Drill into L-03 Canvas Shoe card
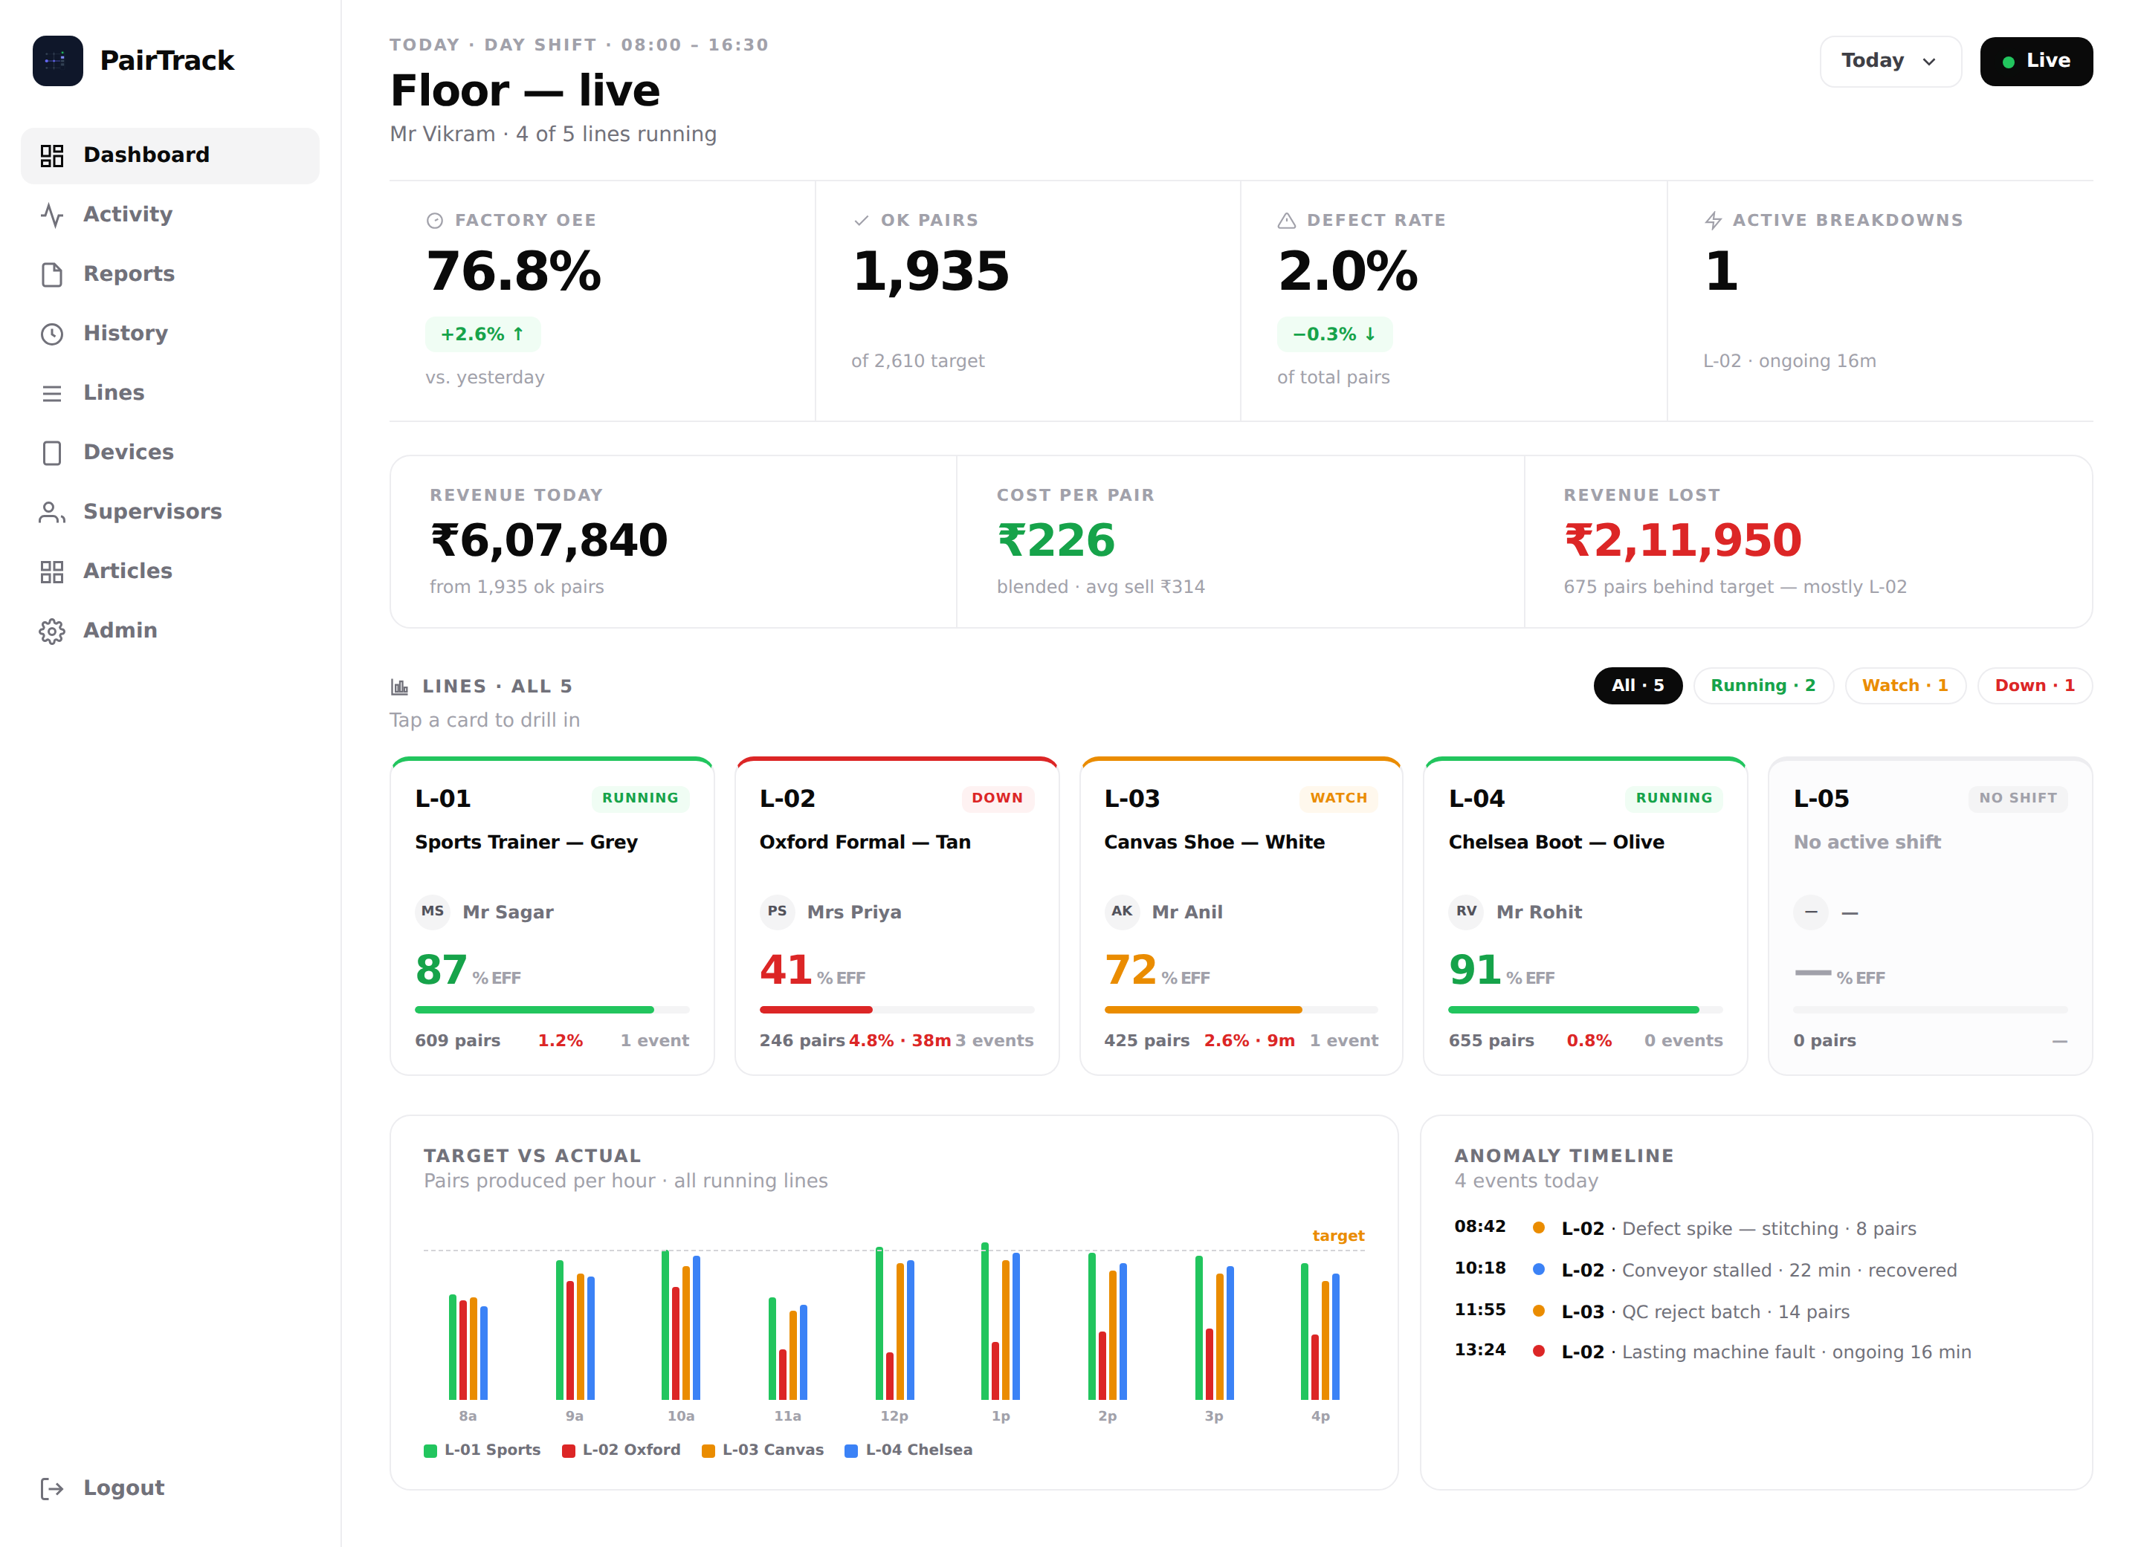 coord(1241,916)
